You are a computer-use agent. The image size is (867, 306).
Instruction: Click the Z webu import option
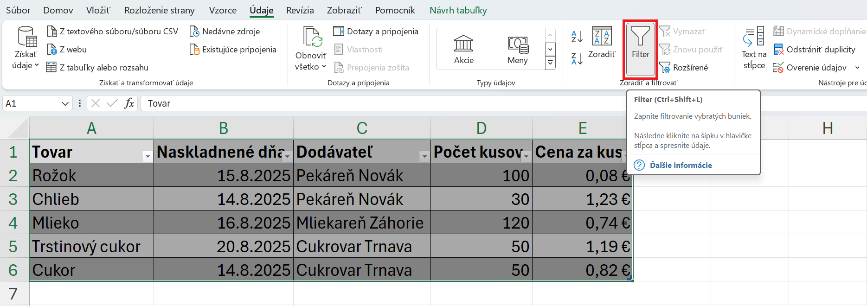[x=67, y=50]
